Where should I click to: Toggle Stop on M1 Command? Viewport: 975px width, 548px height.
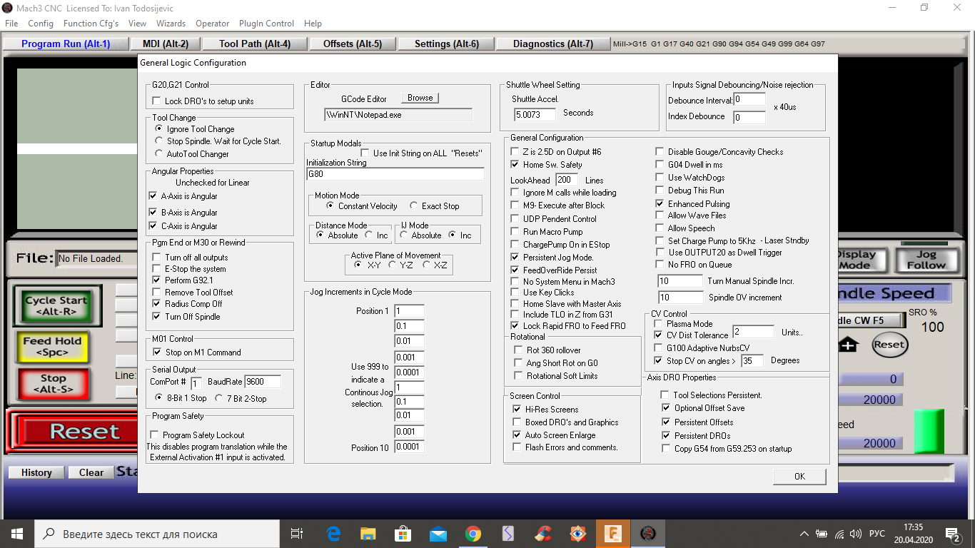pos(157,352)
